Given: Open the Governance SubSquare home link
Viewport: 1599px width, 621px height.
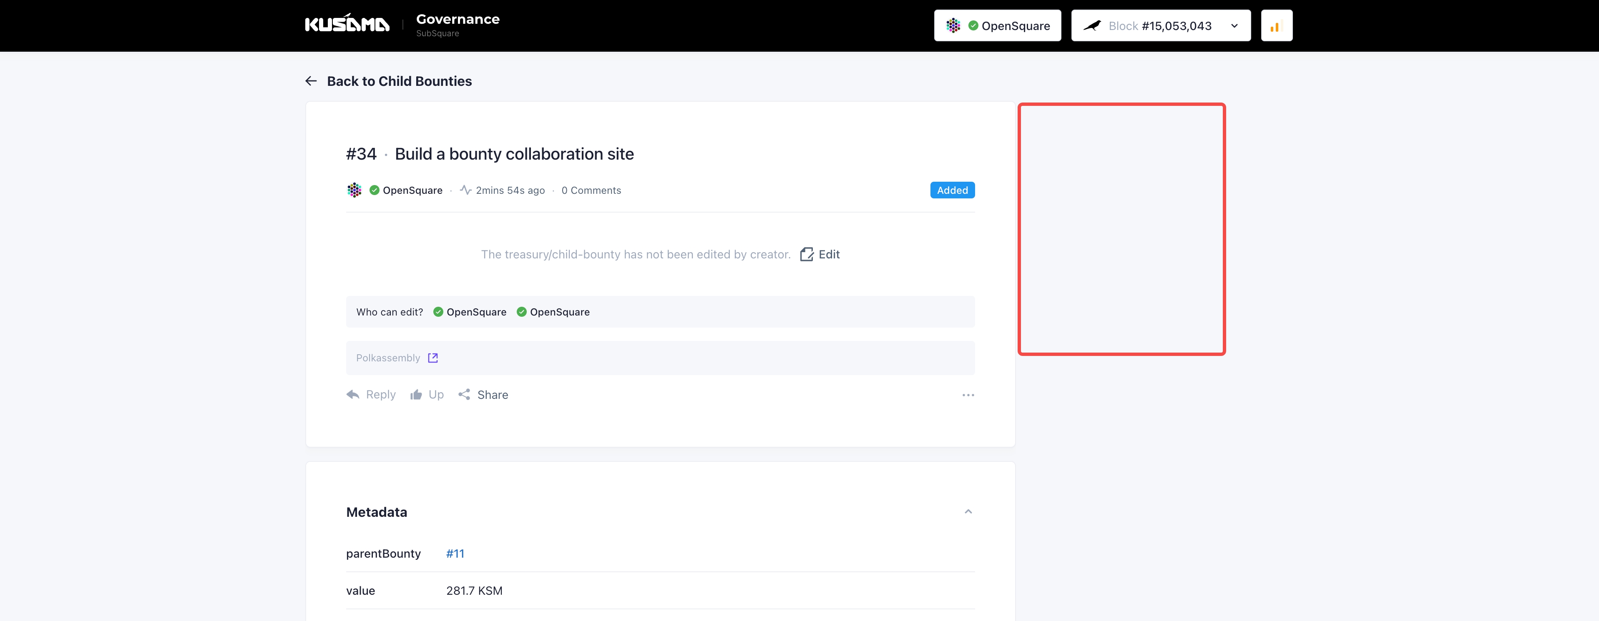Looking at the screenshot, I should coord(458,25).
